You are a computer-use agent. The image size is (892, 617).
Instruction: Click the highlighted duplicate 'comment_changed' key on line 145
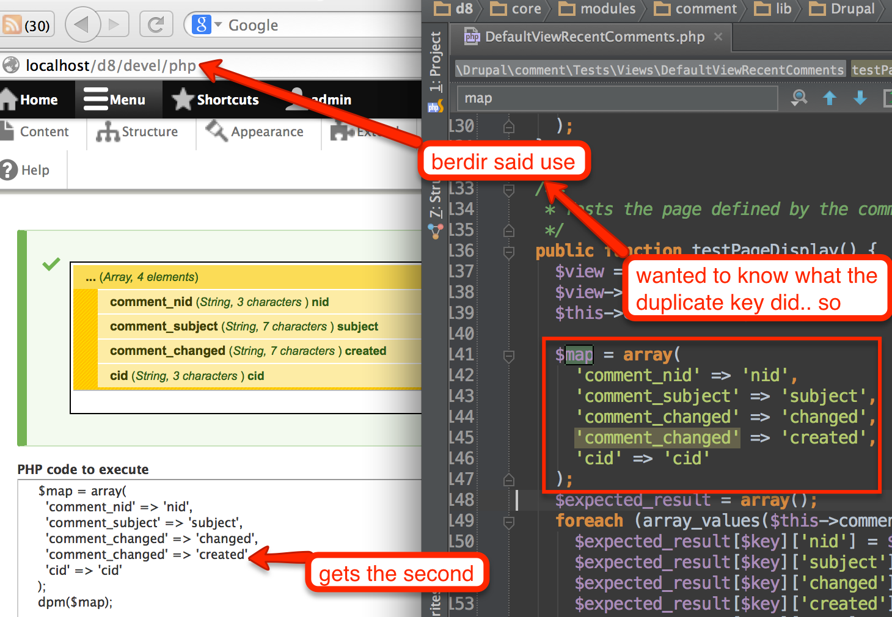click(x=657, y=437)
